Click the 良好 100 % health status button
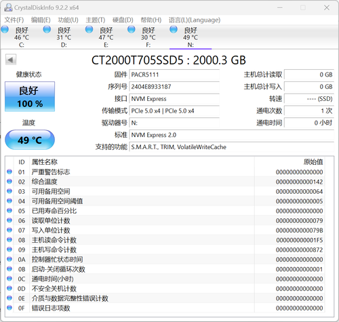Screen dimensions: 339x322 coord(30,96)
